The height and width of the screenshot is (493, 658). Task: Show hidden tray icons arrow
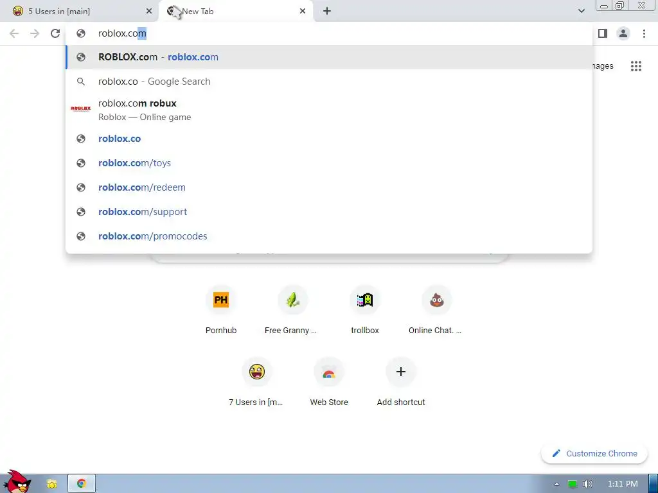pos(556,484)
